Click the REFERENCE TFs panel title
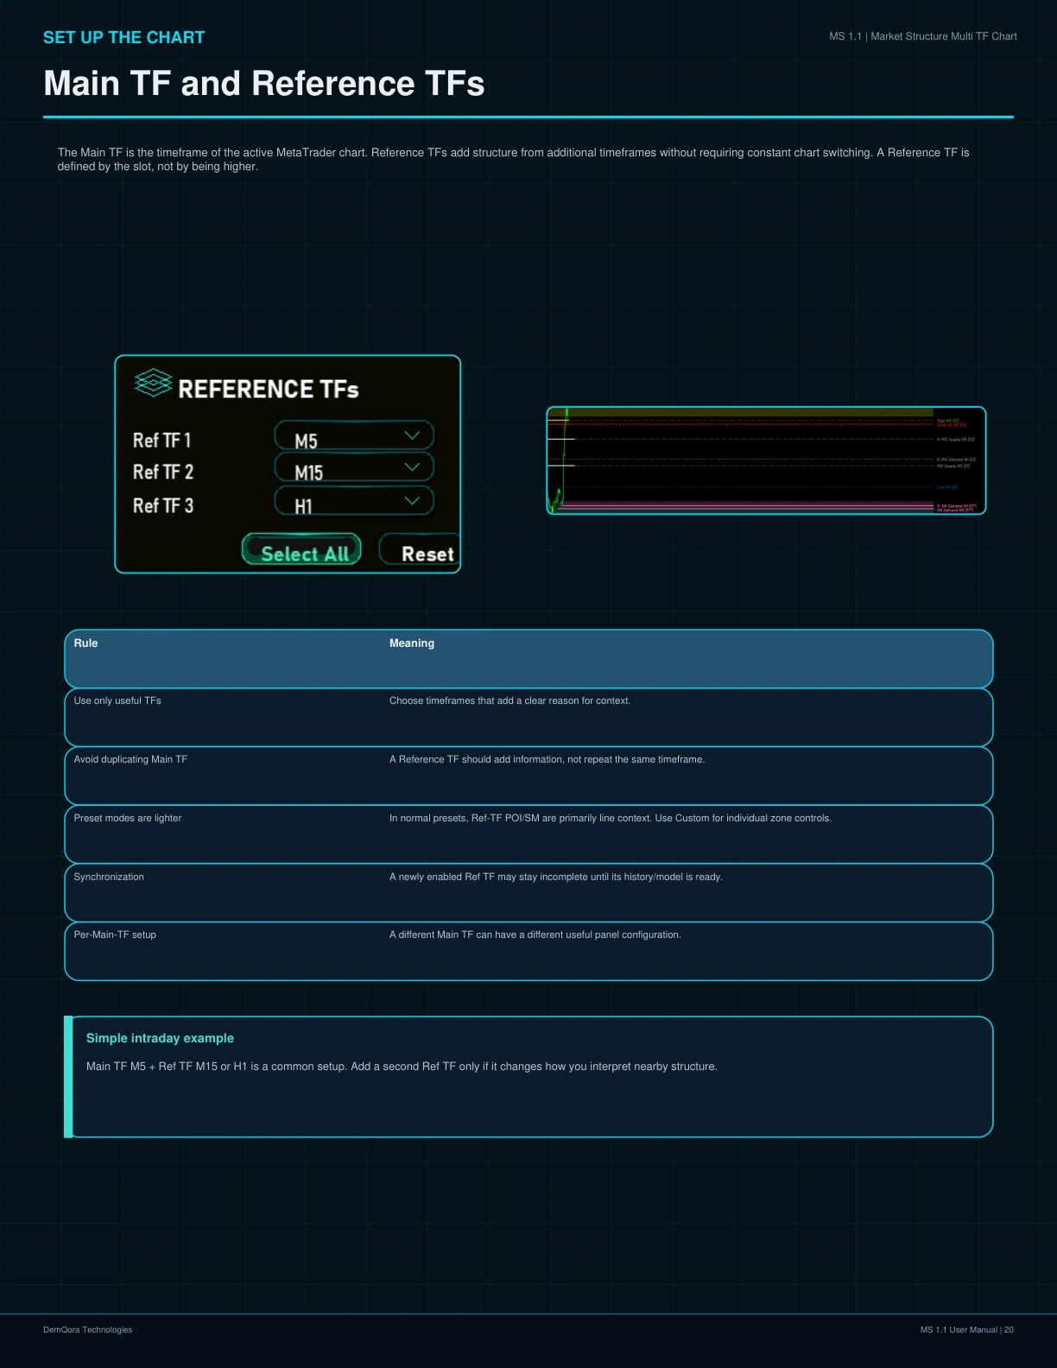The height and width of the screenshot is (1368, 1057). [x=268, y=389]
